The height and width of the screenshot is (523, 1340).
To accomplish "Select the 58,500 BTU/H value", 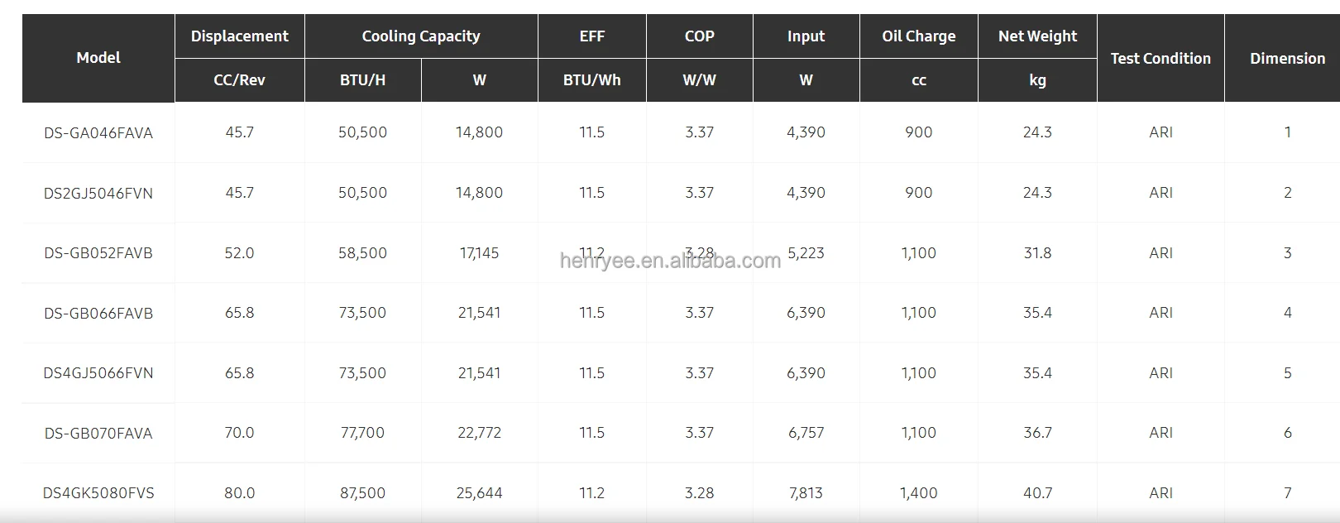I will (x=362, y=253).
